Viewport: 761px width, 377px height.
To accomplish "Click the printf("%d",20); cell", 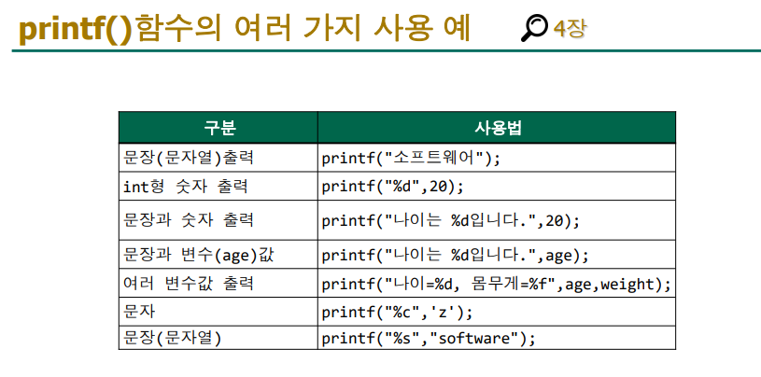I will click(497, 186).
